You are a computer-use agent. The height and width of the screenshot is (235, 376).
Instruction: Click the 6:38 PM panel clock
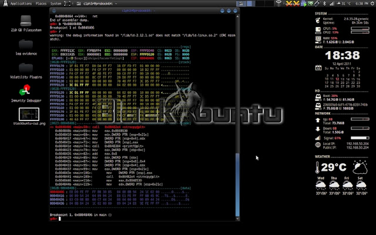click(x=362, y=4)
